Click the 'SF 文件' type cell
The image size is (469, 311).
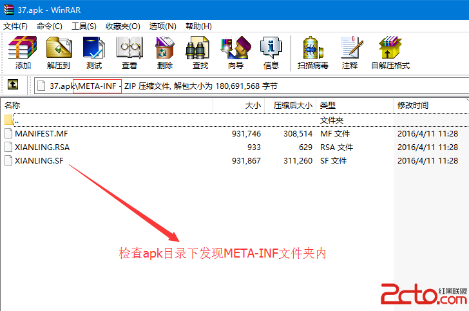coord(333,160)
